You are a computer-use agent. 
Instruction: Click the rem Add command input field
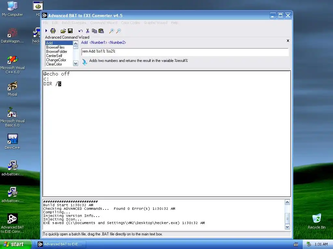[x=185, y=52]
